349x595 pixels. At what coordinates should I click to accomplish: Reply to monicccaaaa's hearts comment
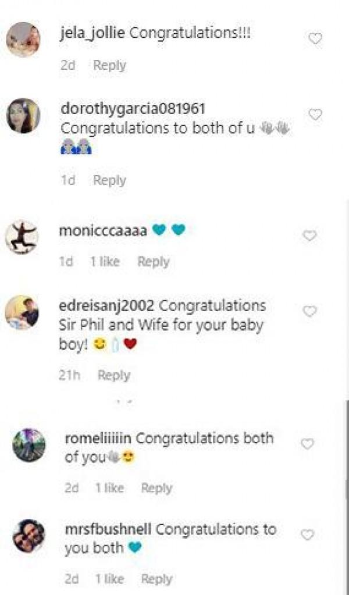(x=154, y=262)
